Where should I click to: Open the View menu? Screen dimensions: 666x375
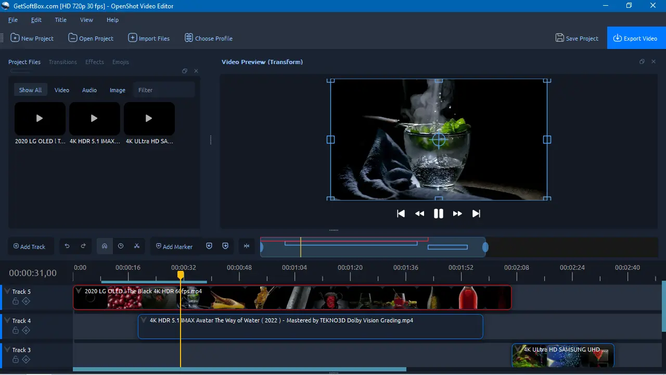pos(86,20)
